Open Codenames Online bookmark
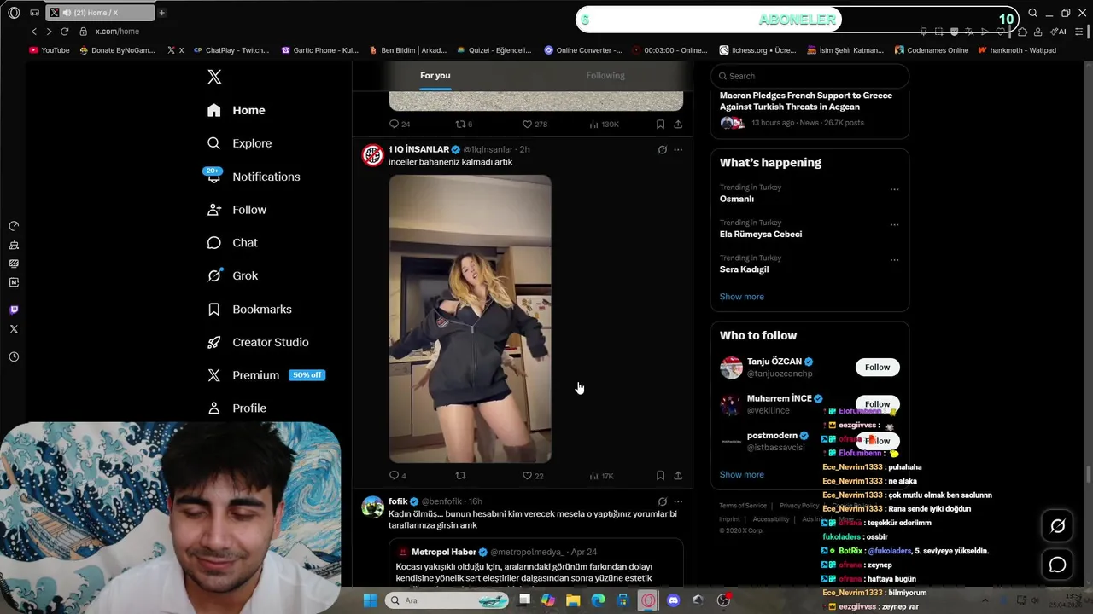This screenshot has width=1093, height=614. click(931, 50)
